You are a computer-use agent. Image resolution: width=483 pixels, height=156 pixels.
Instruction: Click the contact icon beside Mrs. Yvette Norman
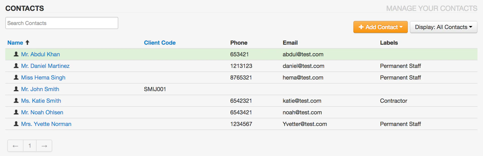[16, 124]
